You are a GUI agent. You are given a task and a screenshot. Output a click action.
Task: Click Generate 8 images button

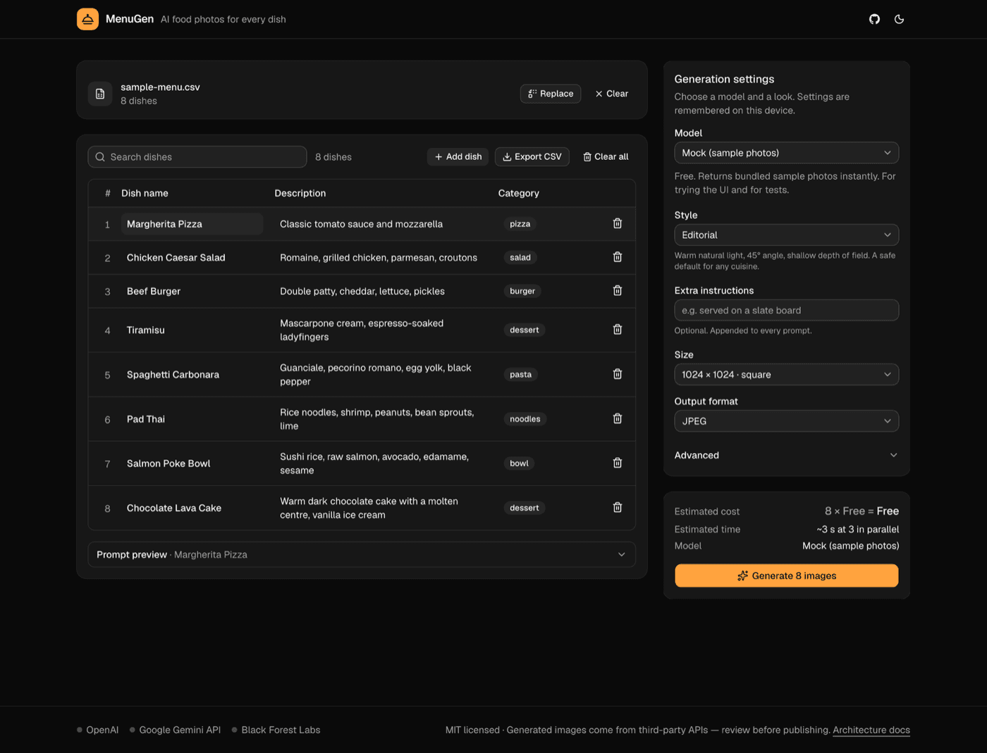[x=786, y=575]
